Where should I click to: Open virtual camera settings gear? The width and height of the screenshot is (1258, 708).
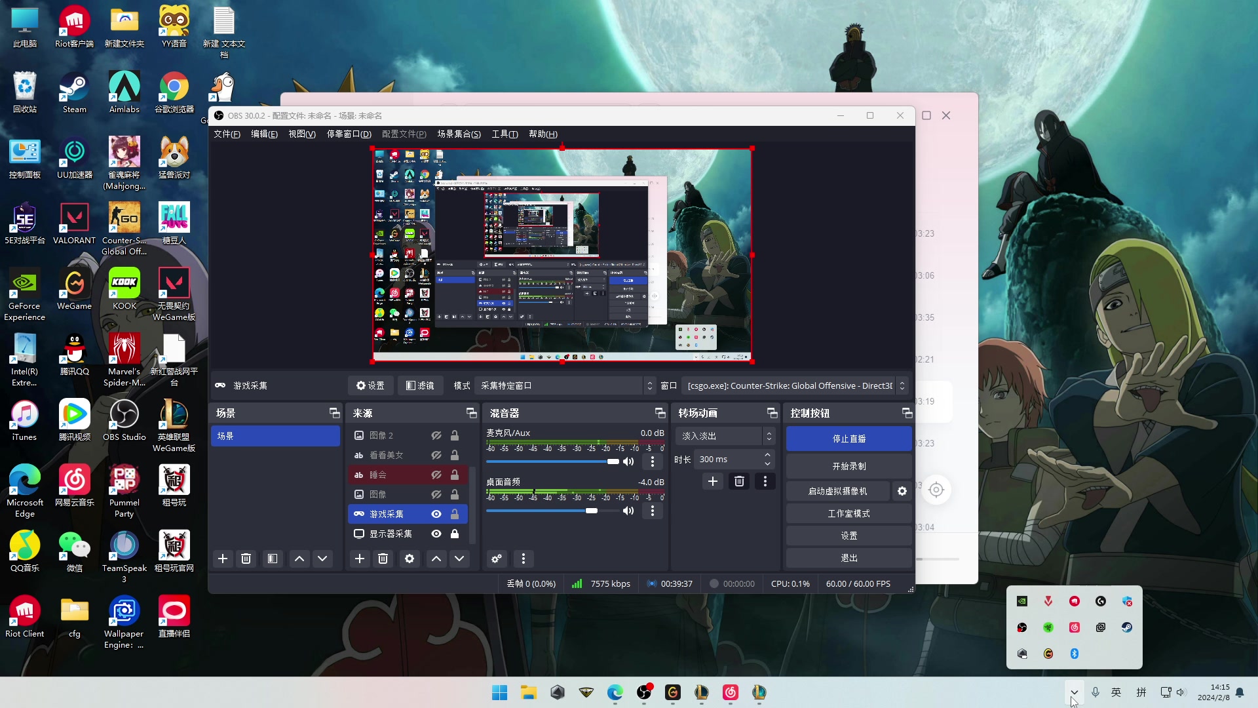(x=902, y=491)
